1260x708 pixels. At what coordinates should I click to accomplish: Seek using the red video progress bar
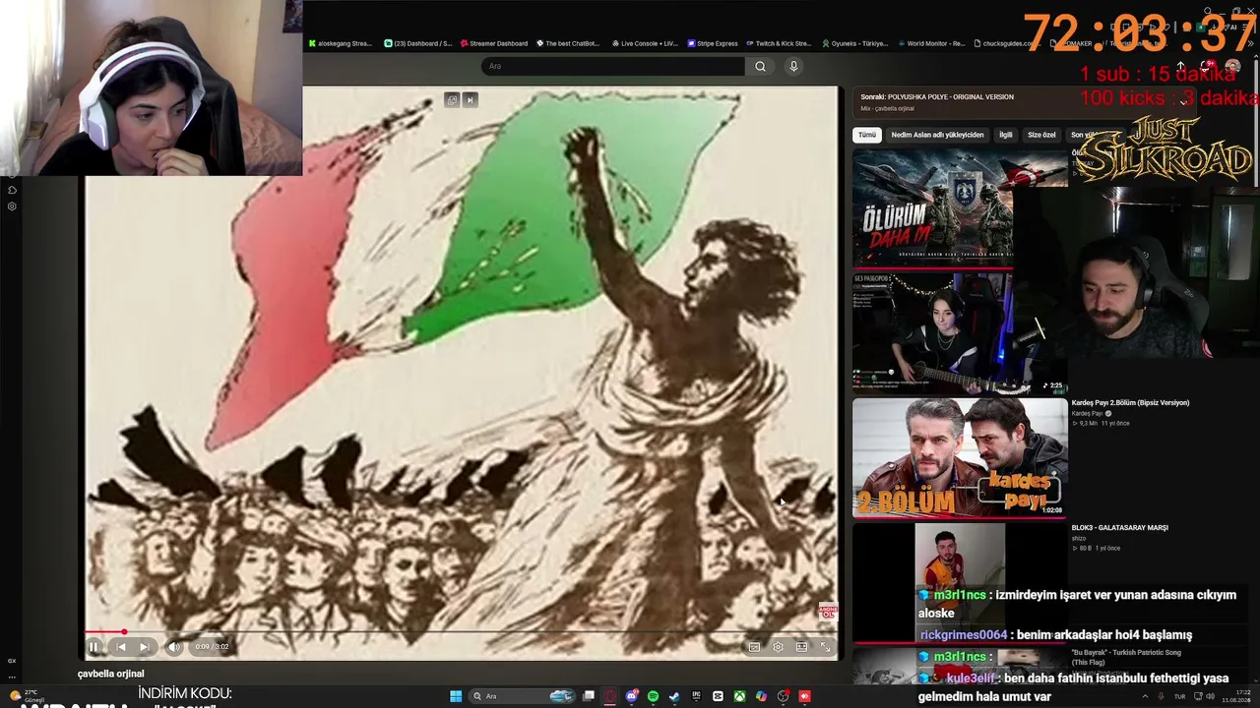coord(461,632)
